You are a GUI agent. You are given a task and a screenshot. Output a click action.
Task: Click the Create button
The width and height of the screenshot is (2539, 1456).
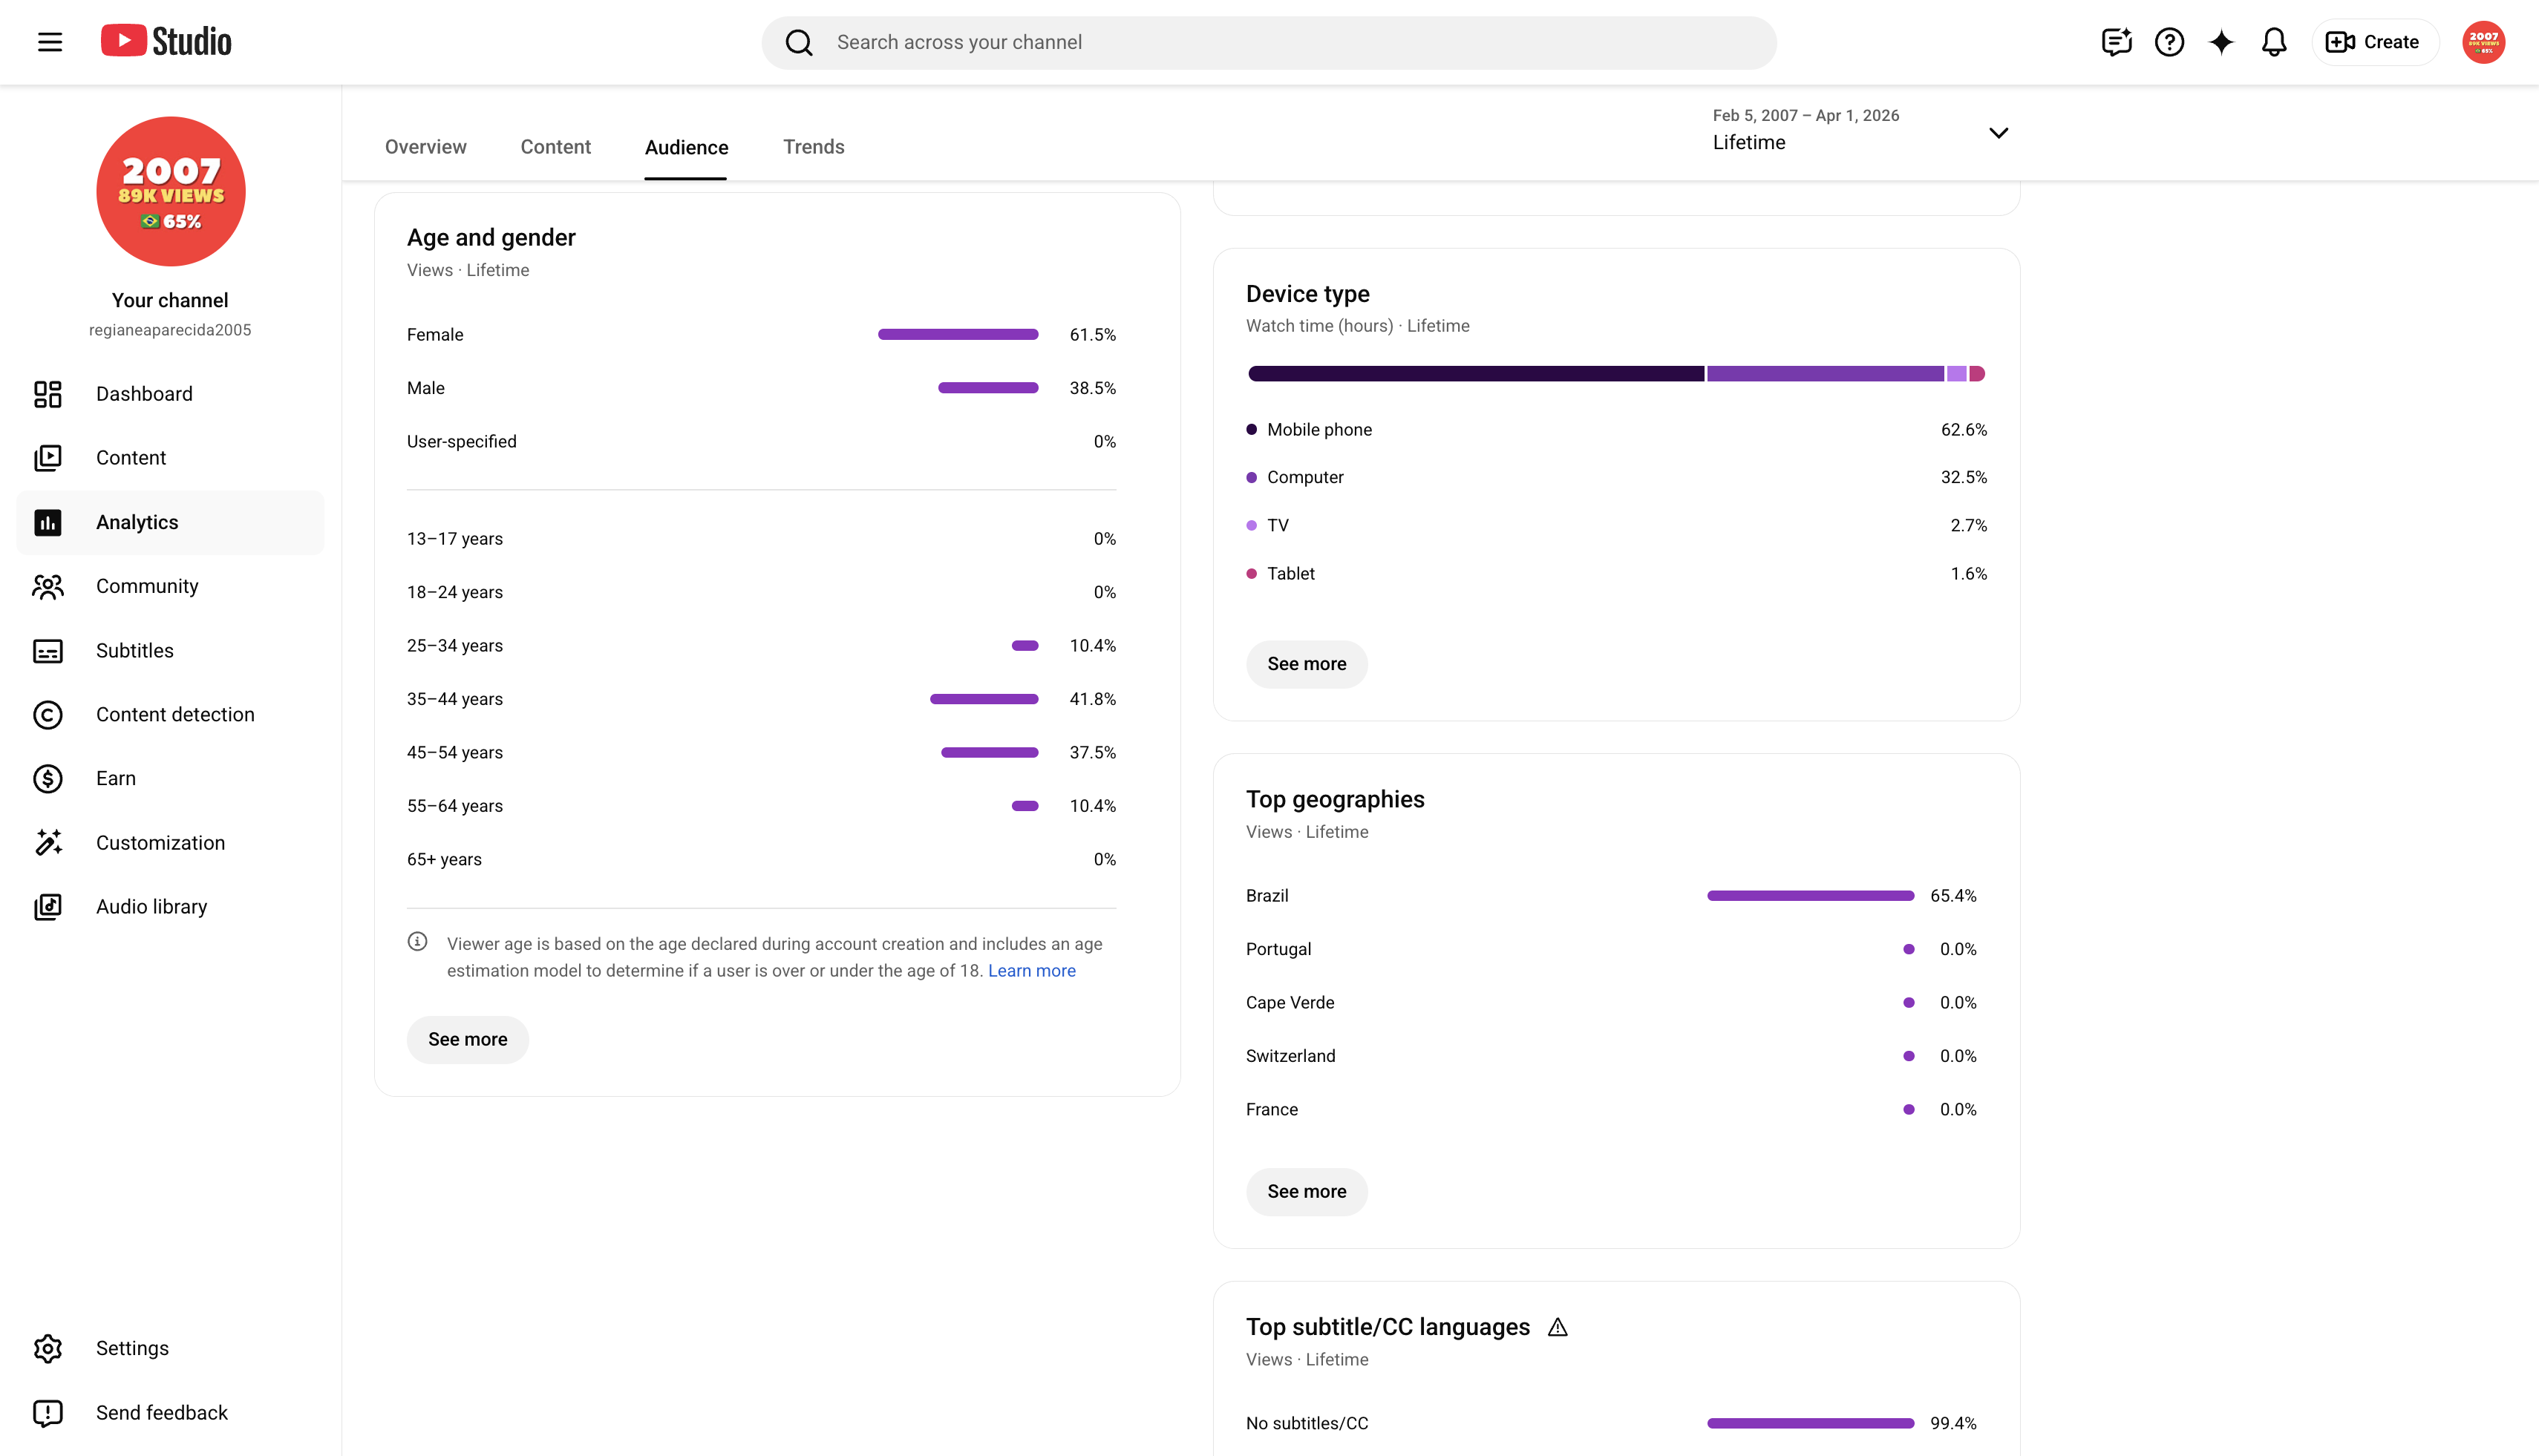coord(2373,42)
